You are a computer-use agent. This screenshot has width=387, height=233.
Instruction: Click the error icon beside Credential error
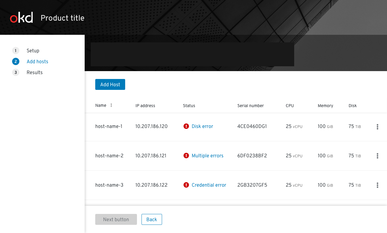coord(186,185)
